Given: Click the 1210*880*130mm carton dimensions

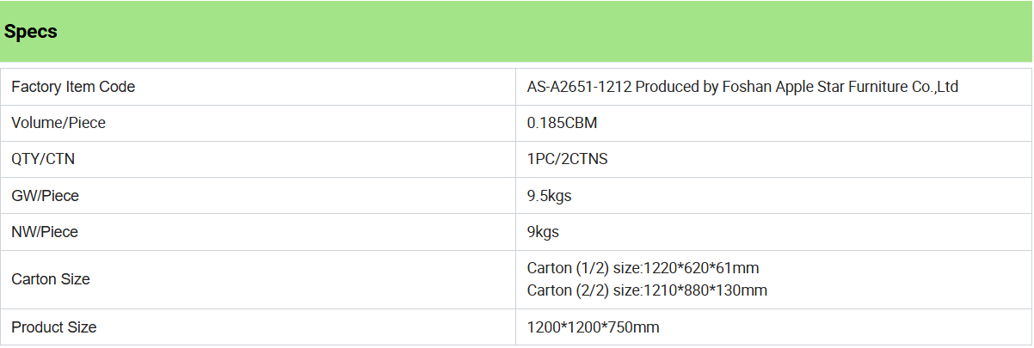Looking at the screenshot, I should [x=705, y=290].
